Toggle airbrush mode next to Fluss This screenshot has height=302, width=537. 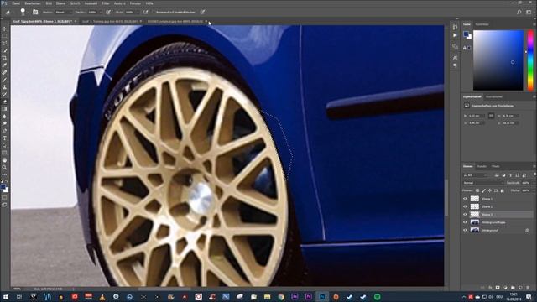pyautogui.click(x=145, y=12)
